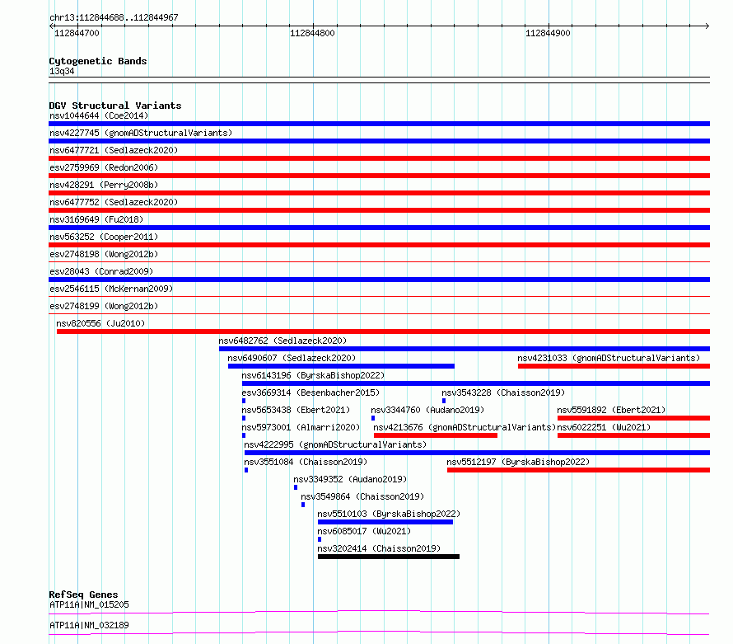Open the nsv428291 (Perry2008b) entry

tap(104, 185)
